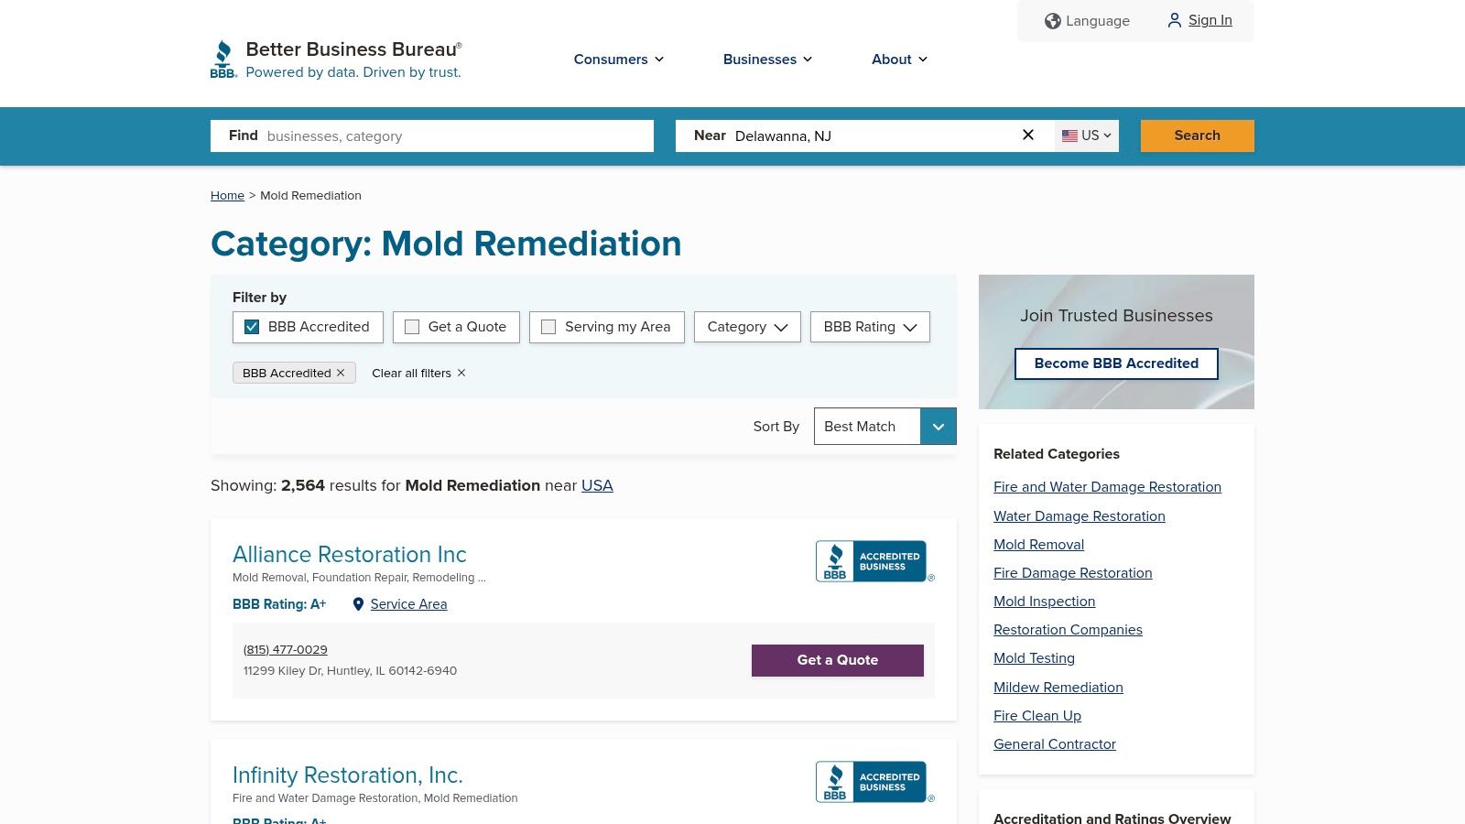Remove the BBB Accredited filter chip

341,373
